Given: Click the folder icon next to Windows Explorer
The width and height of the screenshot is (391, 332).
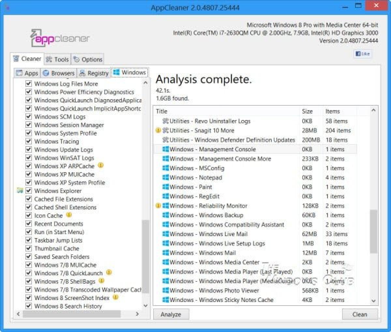Looking at the screenshot, I should pyautogui.click(x=20, y=191).
